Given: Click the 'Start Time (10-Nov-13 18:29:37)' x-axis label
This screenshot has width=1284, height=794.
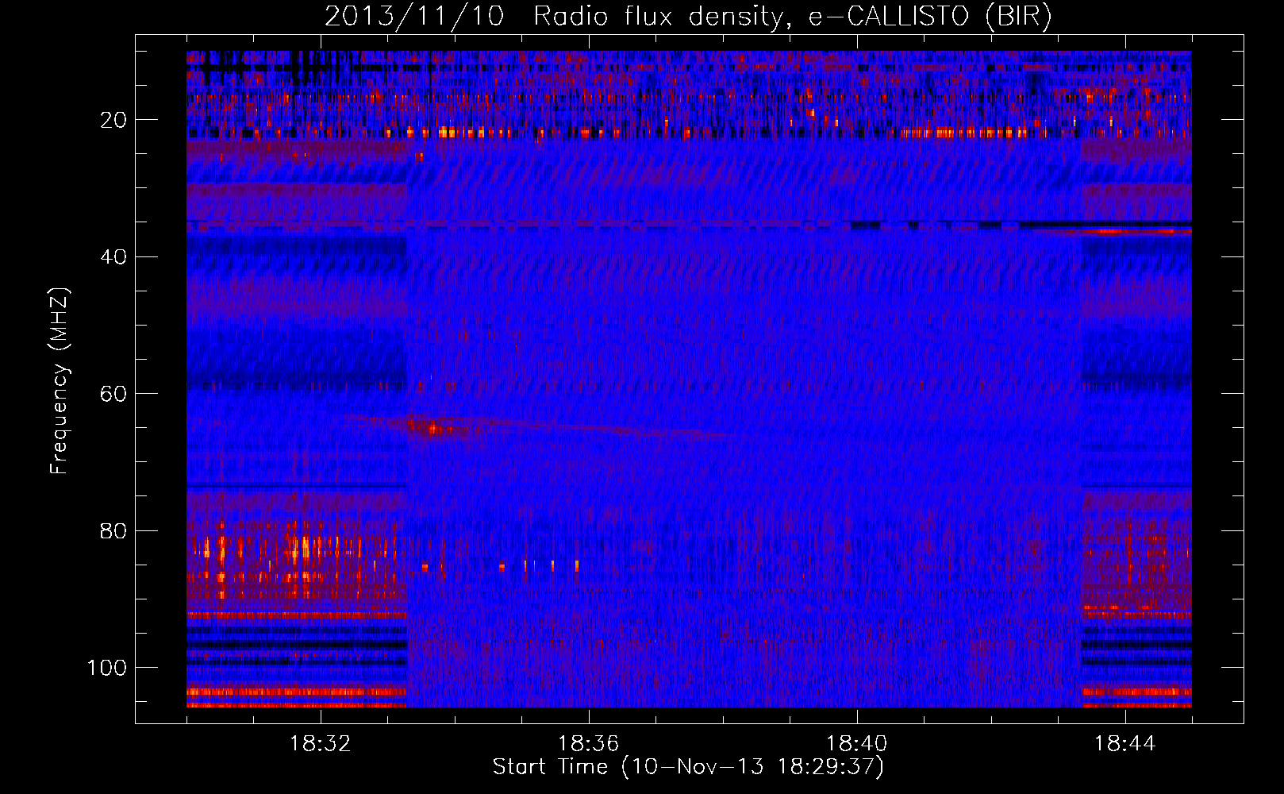Looking at the screenshot, I should pos(688,767).
